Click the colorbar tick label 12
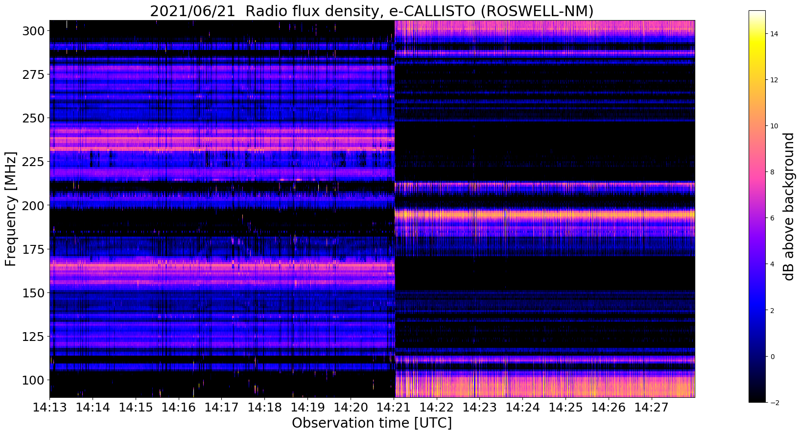Screen dimensions: 801x435 [x=774, y=80]
